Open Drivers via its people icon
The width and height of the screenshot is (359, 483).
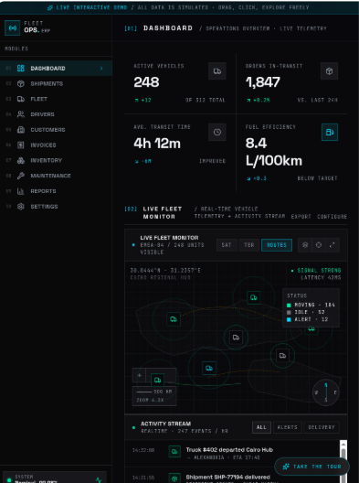(21, 114)
